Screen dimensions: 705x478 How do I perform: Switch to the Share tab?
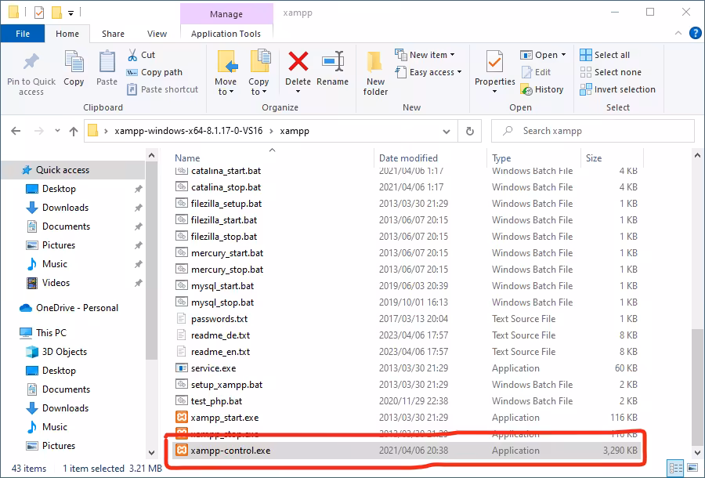[x=113, y=34]
